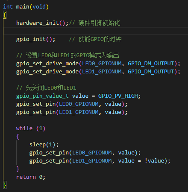Click closing brace of while loop
The height and width of the screenshot is (192, 188).
pyautogui.click(x=18, y=169)
